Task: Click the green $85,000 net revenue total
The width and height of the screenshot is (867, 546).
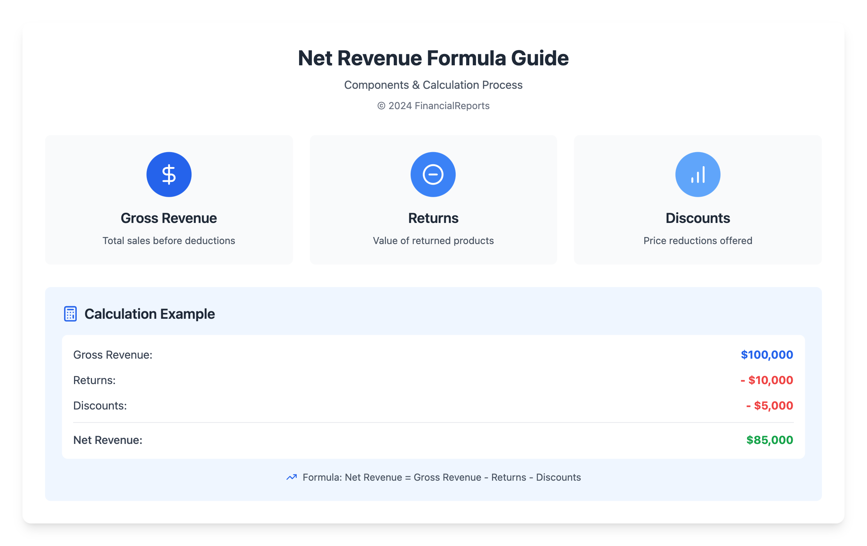Action: click(x=769, y=440)
